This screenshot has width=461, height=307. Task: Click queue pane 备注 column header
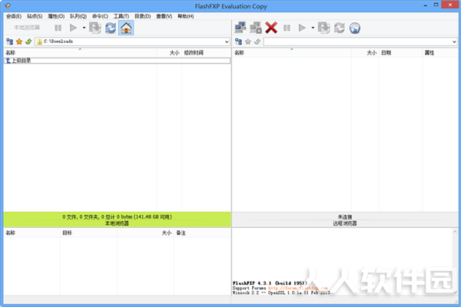[202, 233]
